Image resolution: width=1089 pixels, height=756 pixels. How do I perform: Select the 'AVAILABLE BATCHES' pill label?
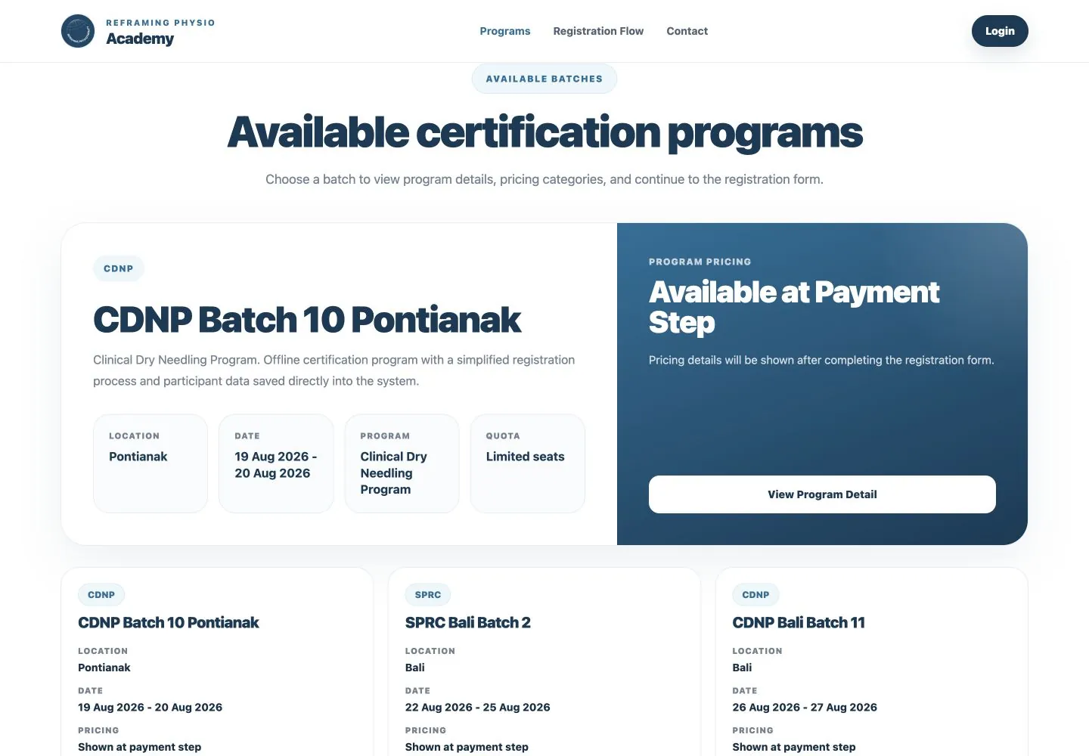[x=544, y=79]
